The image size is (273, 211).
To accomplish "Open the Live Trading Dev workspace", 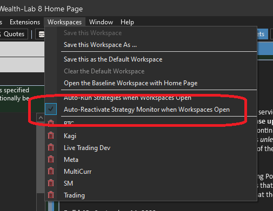I will (87, 148).
